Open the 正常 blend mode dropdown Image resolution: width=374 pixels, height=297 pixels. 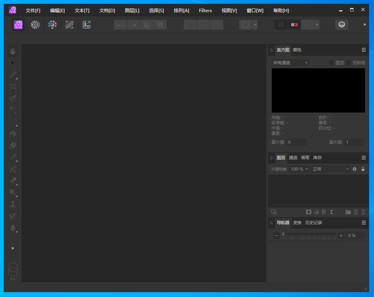tap(330, 169)
